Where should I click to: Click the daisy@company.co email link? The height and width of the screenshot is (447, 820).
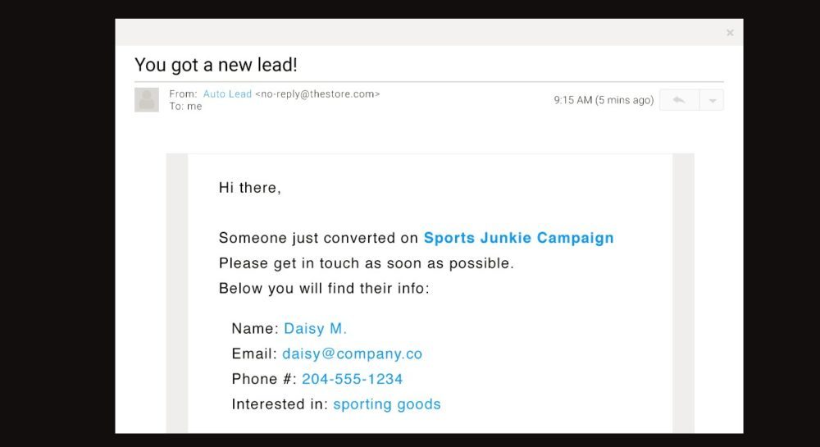(x=352, y=354)
